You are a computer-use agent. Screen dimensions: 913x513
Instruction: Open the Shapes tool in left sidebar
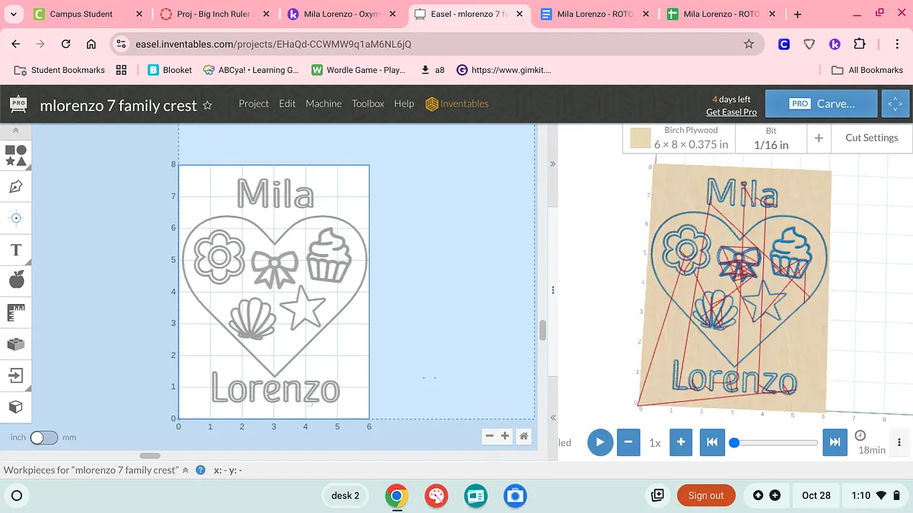(16, 155)
